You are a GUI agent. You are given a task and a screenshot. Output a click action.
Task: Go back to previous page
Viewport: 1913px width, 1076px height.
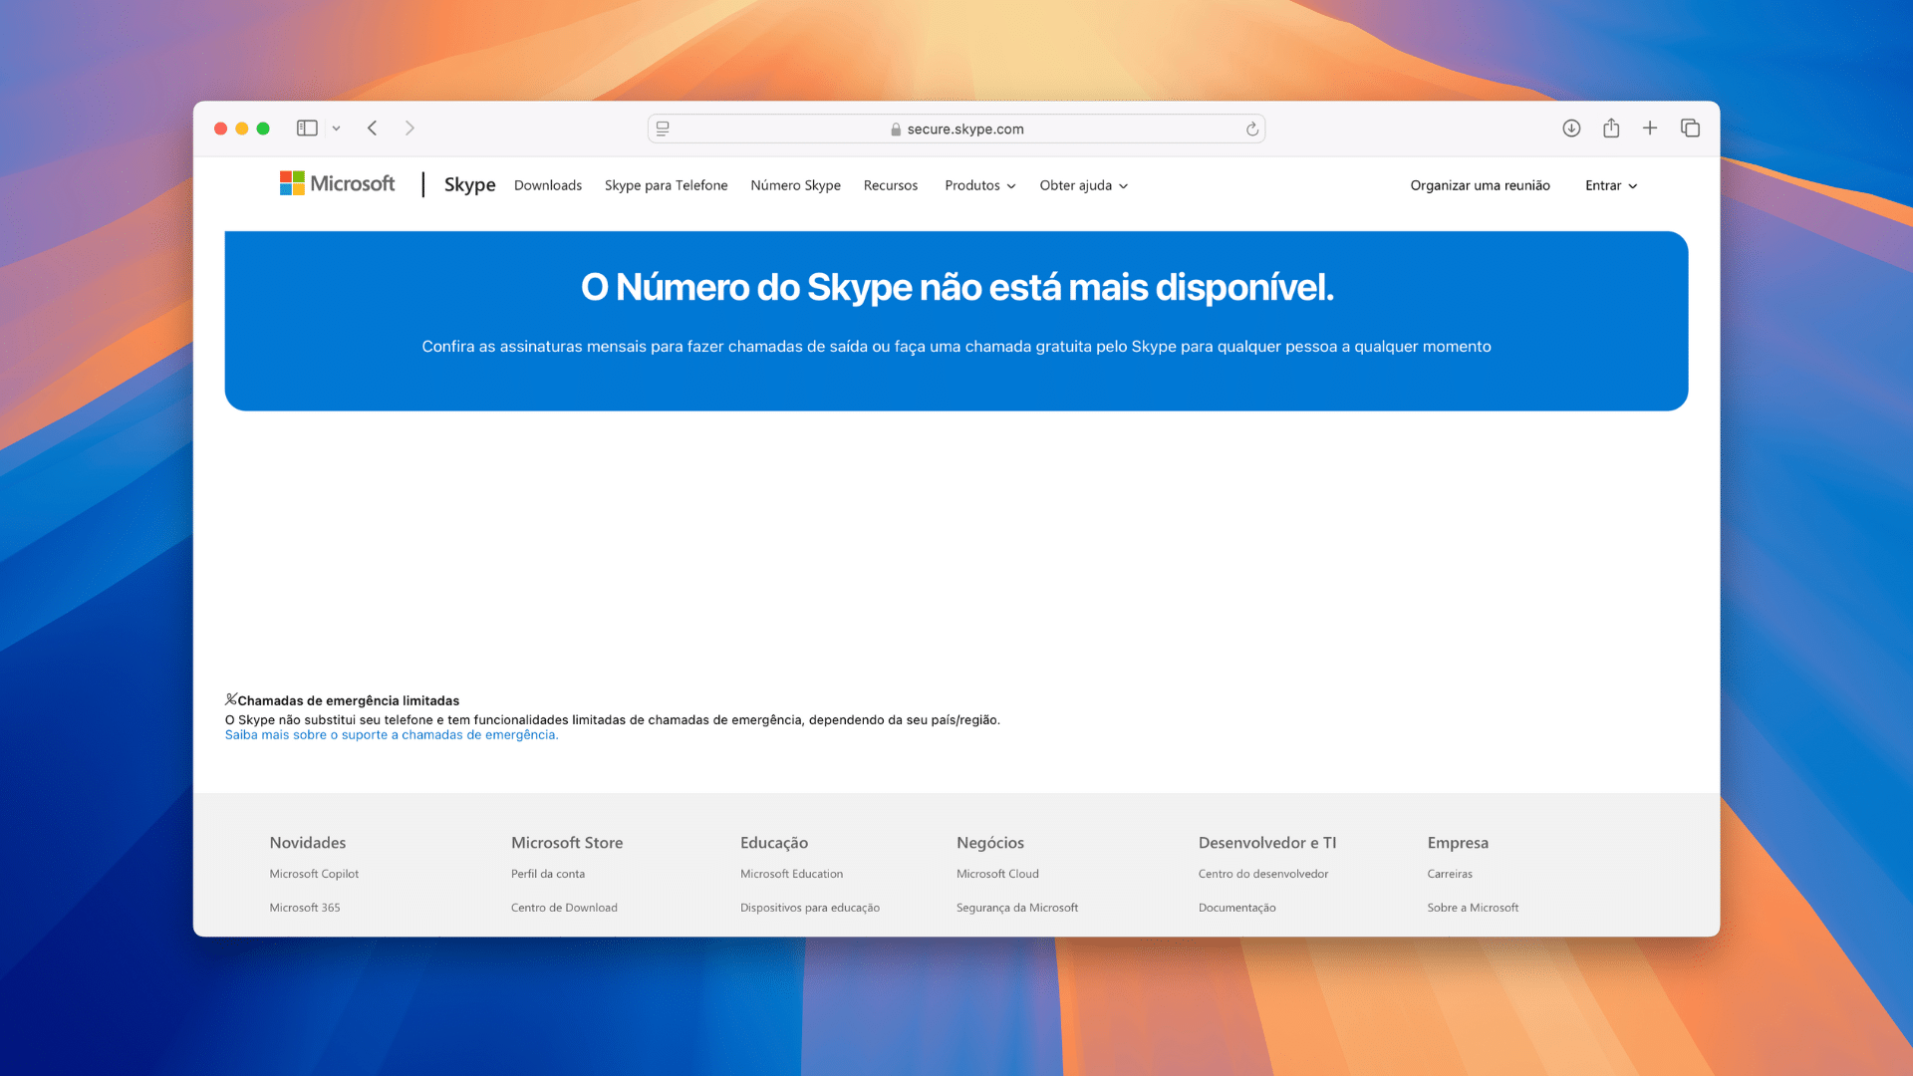click(x=373, y=129)
